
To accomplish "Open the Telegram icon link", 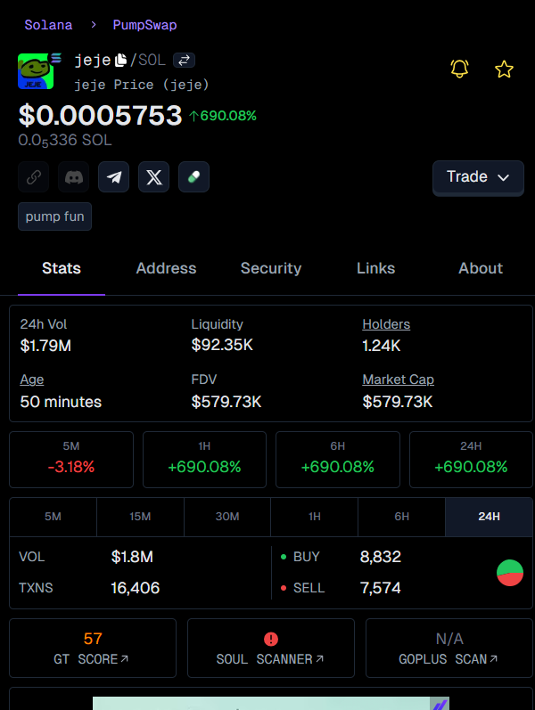I will click(114, 176).
